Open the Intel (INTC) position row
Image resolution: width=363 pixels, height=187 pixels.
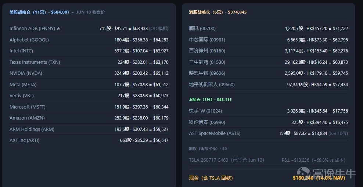[x=89, y=51]
